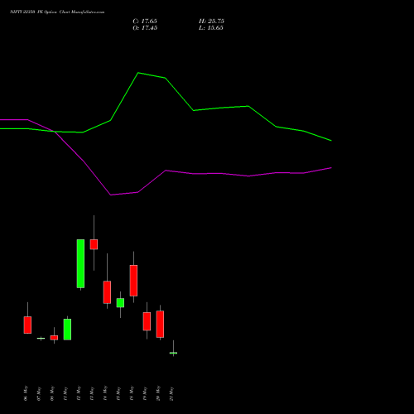Select the red candle for 13 May
Image resolution: width=414 pixels, height=414 pixels.
94,244
